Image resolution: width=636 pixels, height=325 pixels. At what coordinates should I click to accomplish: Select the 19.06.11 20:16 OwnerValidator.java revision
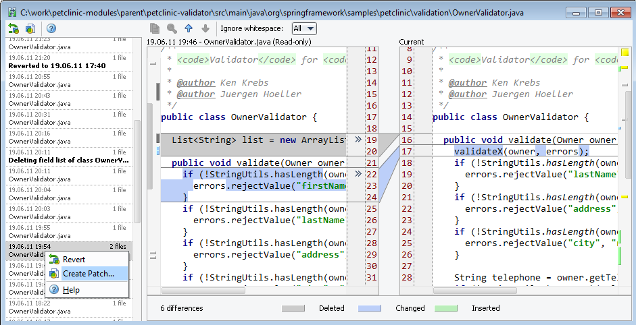coord(69,137)
